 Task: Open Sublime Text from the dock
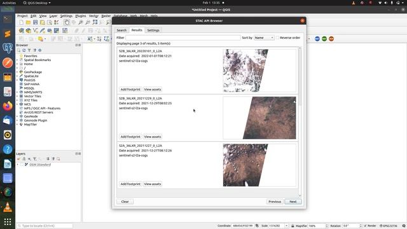pyautogui.click(x=8, y=34)
